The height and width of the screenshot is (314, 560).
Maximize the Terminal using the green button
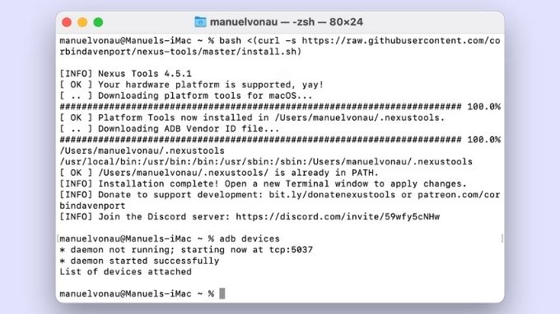coord(98,22)
